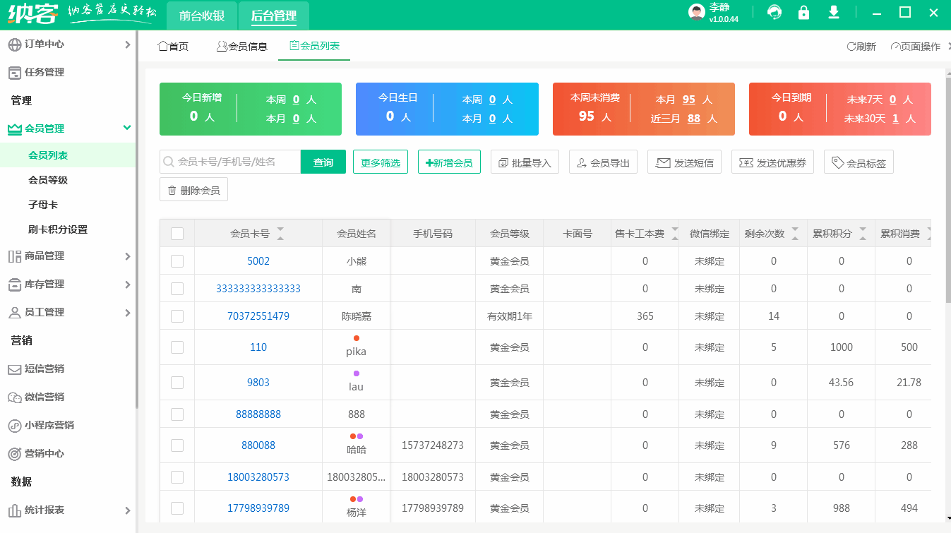Open the 前台收银 menu item
The image size is (951, 533).
201,14
